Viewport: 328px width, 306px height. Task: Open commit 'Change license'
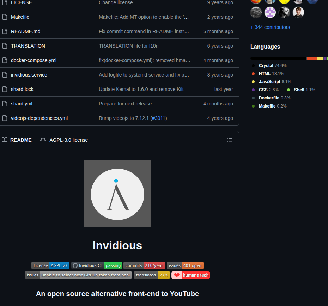coord(116,2)
